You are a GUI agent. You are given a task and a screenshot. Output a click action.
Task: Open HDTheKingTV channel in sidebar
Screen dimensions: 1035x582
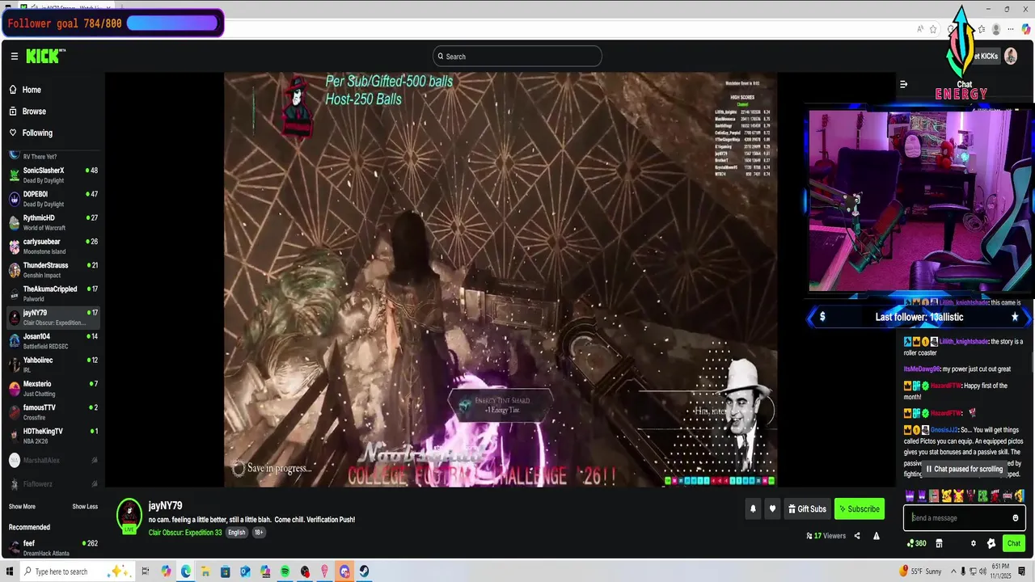pyautogui.click(x=53, y=436)
